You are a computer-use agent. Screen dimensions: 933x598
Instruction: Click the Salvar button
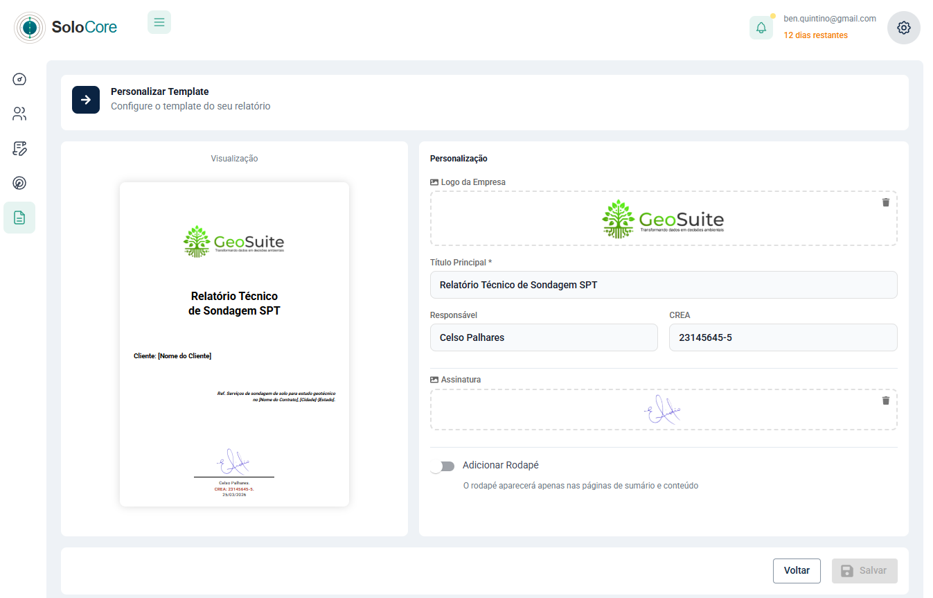click(x=864, y=571)
